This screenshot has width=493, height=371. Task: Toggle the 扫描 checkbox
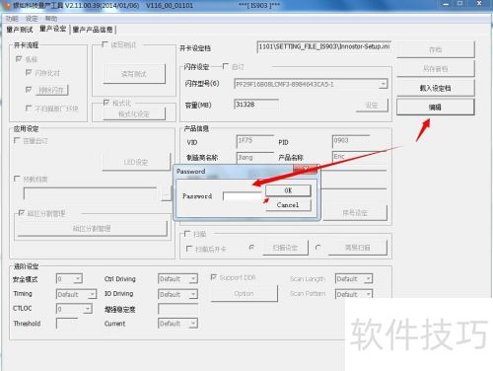coord(187,234)
